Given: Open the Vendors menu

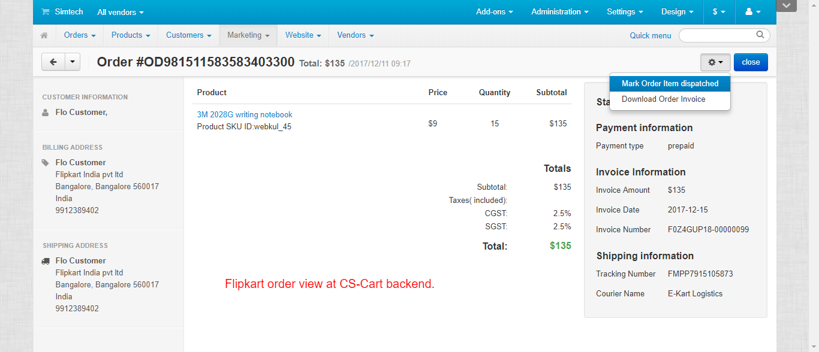Looking at the screenshot, I should (356, 35).
